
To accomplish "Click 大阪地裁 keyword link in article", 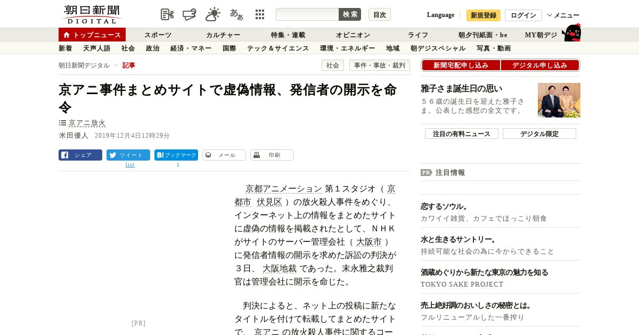I will point(280,269).
